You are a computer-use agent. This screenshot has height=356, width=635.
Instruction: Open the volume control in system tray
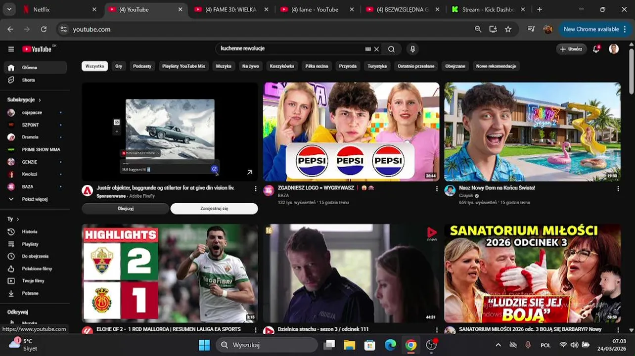click(x=574, y=345)
